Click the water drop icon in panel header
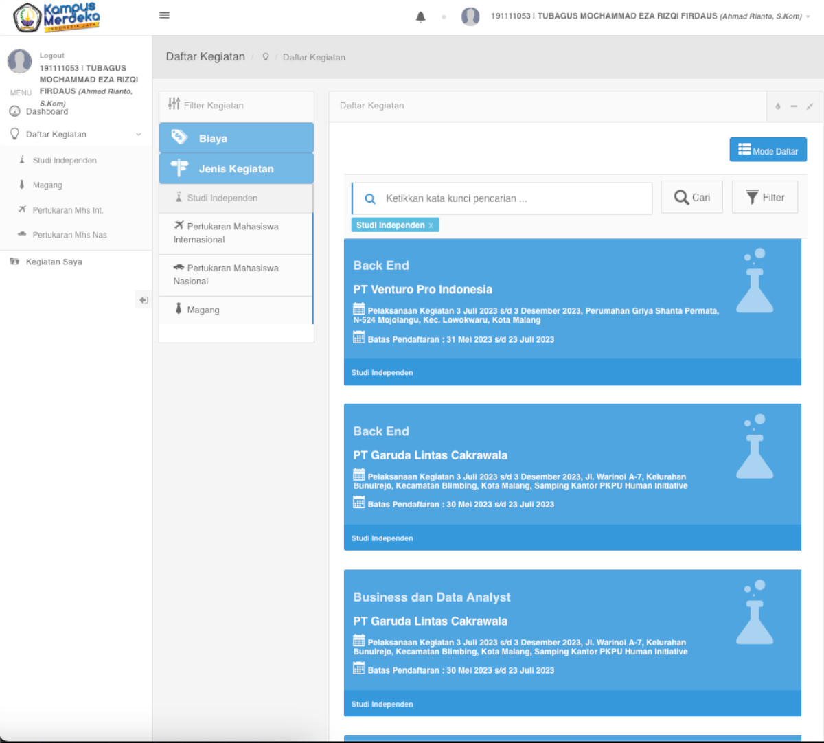The height and width of the screenshot is (743, 824). (x=778, y=106)
